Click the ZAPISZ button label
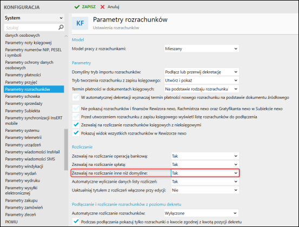 (x=89, y=7)
